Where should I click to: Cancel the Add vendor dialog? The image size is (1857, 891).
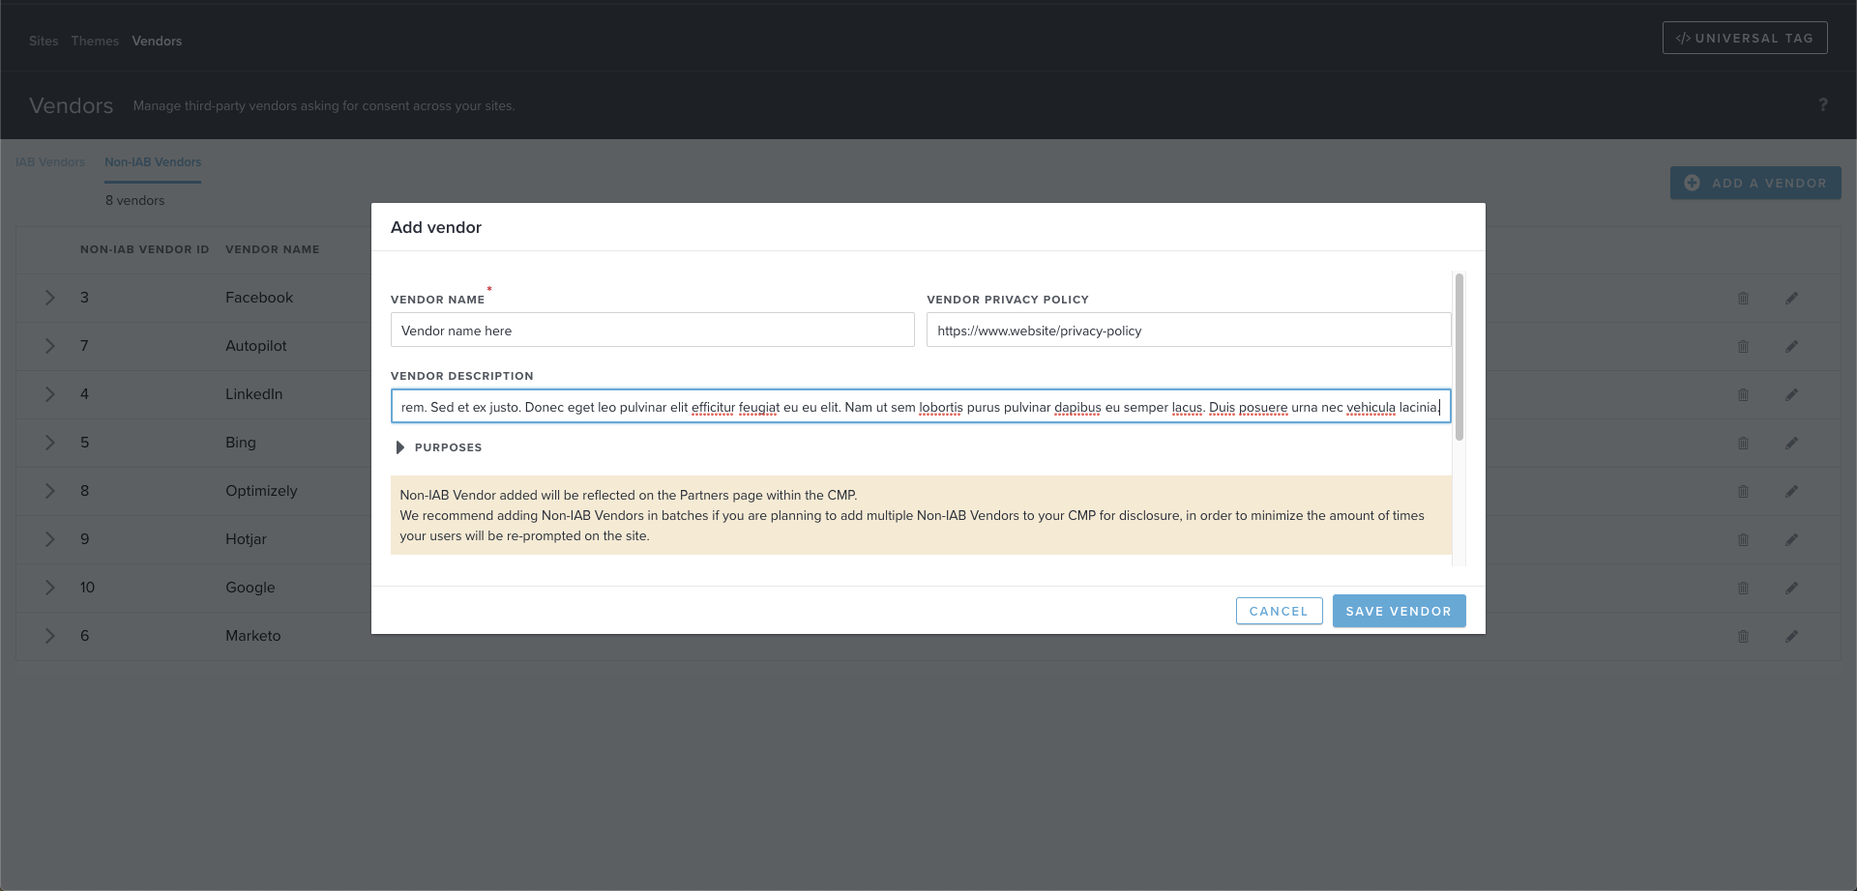point(1279,611)
